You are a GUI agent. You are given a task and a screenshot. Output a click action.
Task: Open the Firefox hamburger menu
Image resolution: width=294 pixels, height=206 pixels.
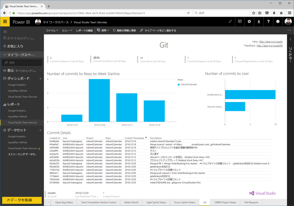coord(289,13)
